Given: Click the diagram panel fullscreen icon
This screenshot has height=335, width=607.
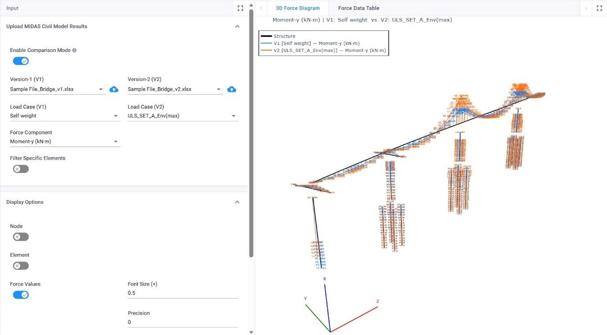Looking at the screenshot, I should click(x=599, y=8).
